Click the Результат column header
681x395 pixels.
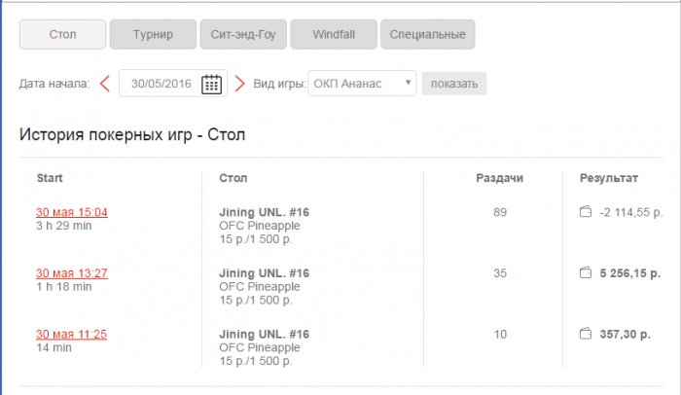[x=609, y=178]
